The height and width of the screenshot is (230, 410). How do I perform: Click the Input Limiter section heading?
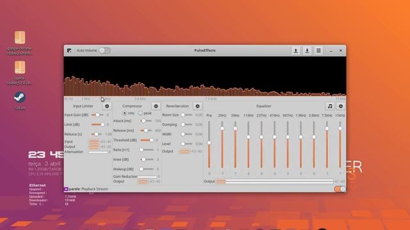(x=83, y=106)
